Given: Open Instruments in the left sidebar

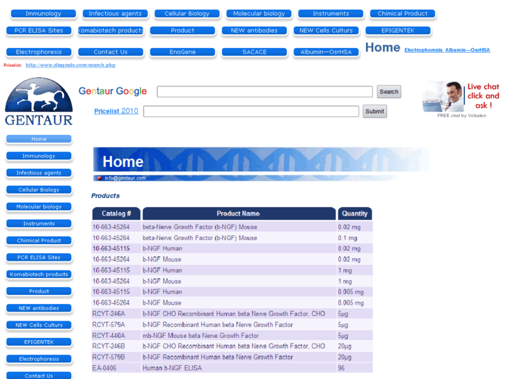Looking at the screenshot, I should (x=39, y=223).
